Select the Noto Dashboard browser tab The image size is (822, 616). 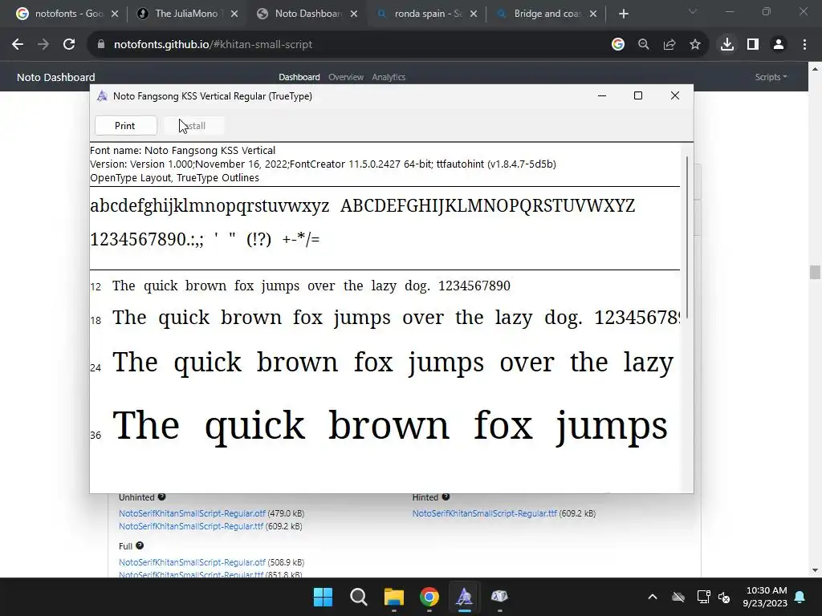tap(308, 14)
